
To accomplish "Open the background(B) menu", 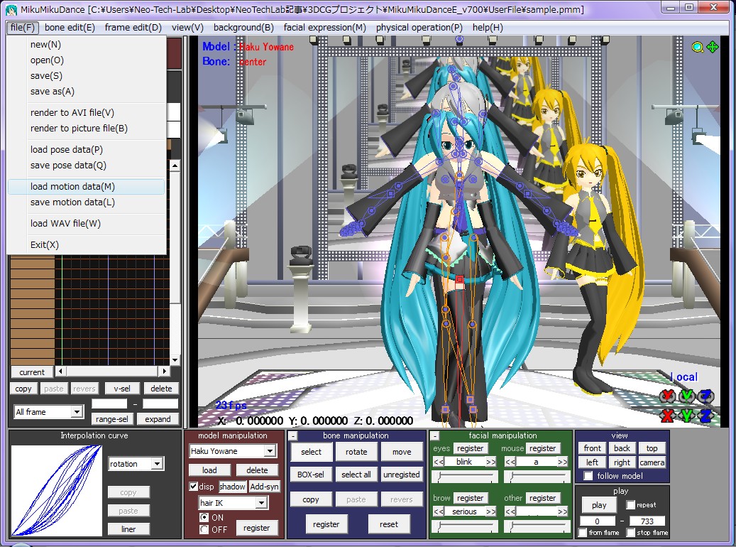I will 243,27.
